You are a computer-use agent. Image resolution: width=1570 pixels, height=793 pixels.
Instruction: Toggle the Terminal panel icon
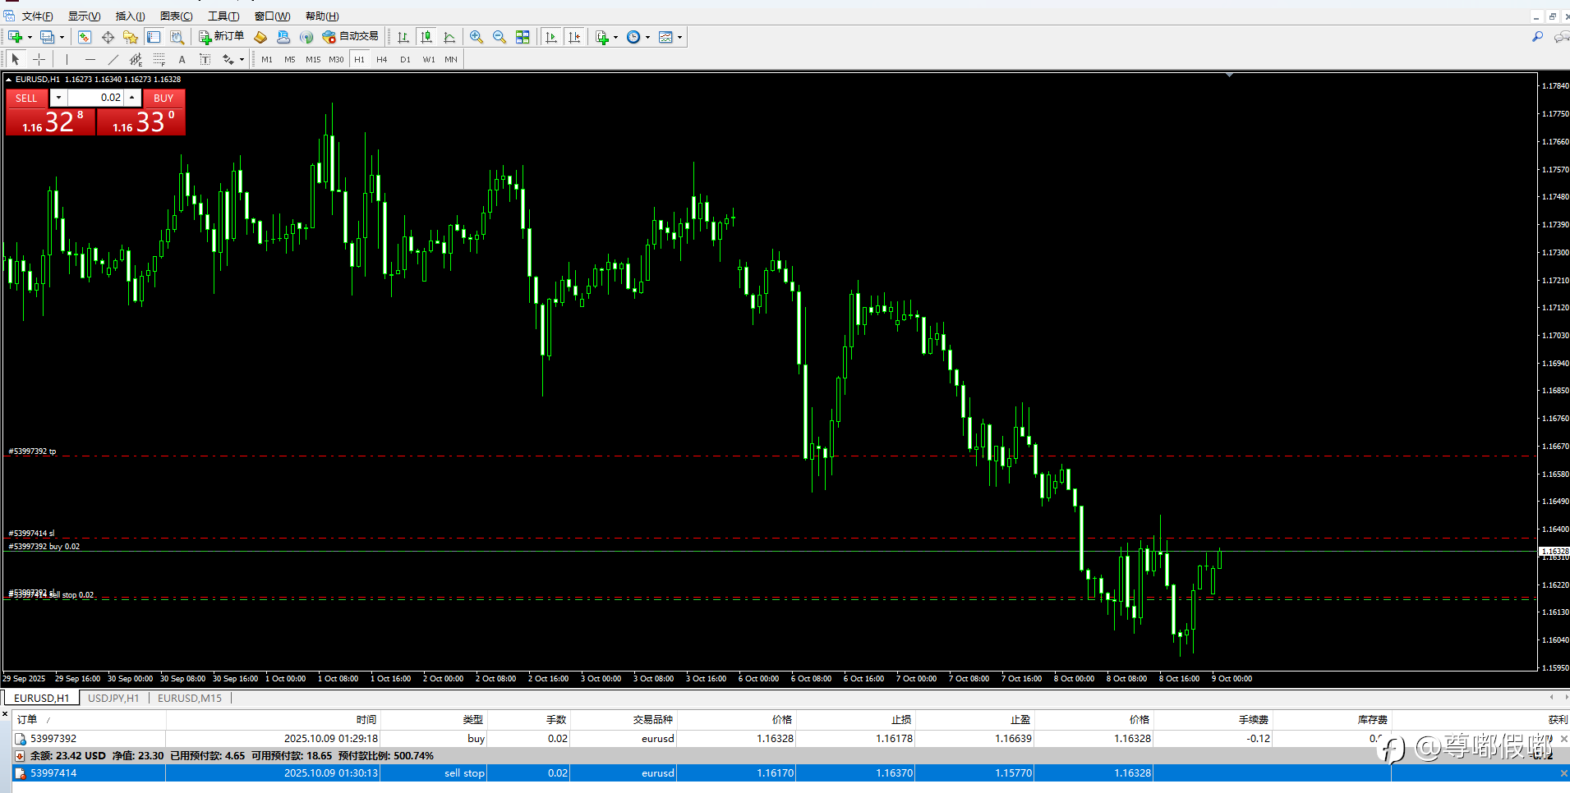pyautogui.click(x=154, y=37)
